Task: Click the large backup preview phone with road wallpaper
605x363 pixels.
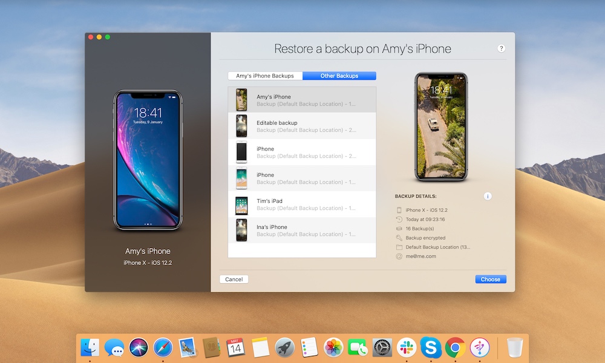Action: click(x=441, y=127)
